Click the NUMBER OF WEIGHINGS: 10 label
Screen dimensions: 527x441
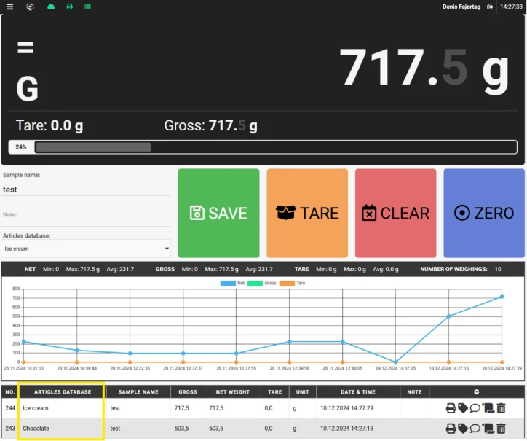[x=461, y=269]
